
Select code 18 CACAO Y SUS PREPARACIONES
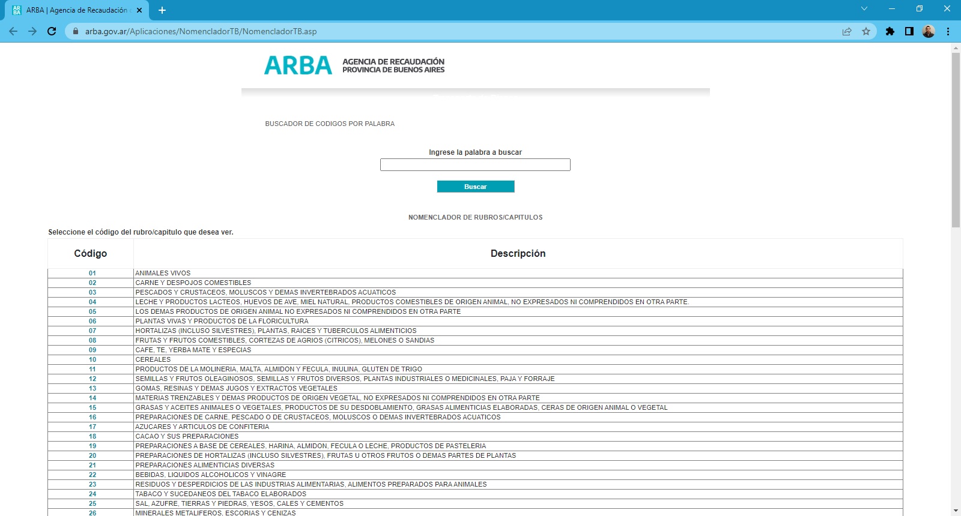(92, 436)
